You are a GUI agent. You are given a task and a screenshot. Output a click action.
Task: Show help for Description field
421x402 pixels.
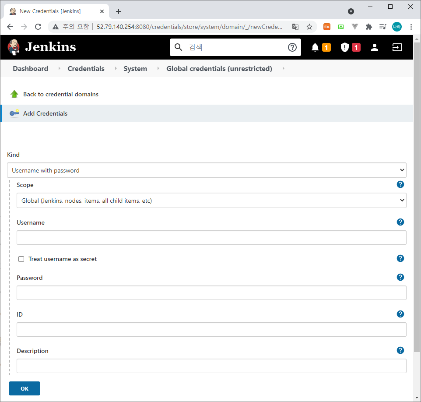(400, 350)
